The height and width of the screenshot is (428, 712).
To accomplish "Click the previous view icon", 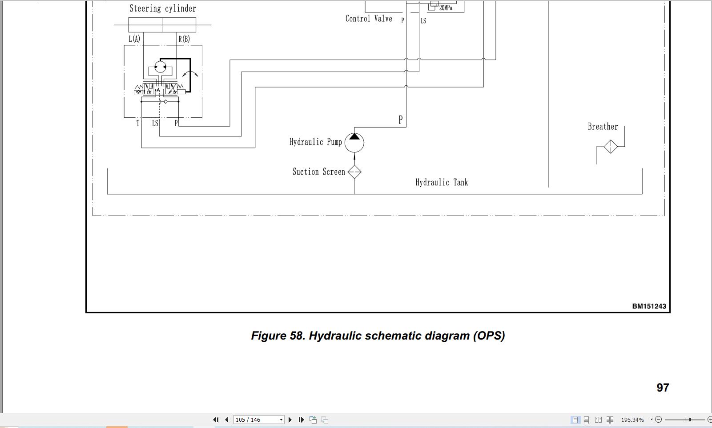I will pos(313,420).
